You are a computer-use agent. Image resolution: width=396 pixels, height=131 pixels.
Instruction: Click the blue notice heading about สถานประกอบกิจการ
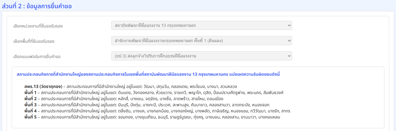[x=149, y=74]
